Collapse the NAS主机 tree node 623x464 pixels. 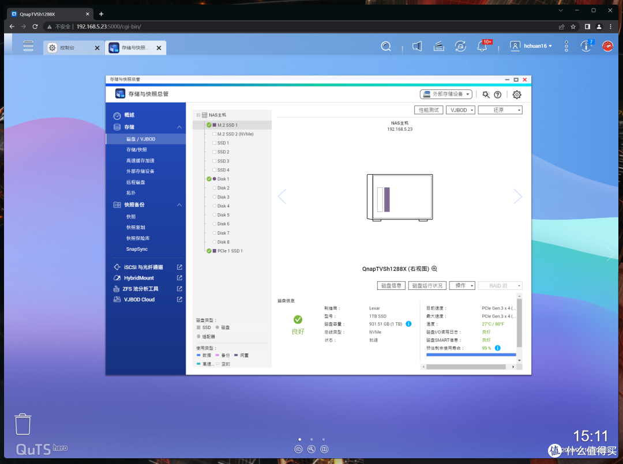click(x=198, y=115)
